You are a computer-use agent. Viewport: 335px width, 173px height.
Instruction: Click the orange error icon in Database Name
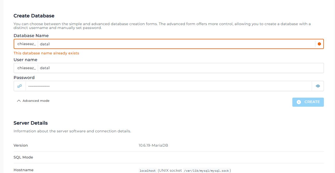(319, 44)
